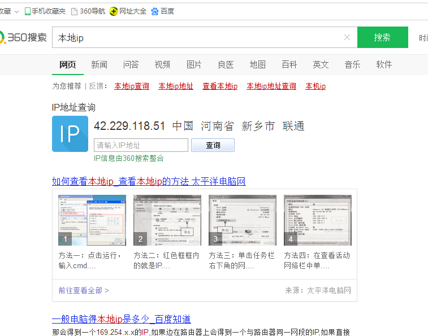Viewport: 428px width, 336px height.
Task: Click the 查询 button for IP lookup
Action: tap(213, 145)
